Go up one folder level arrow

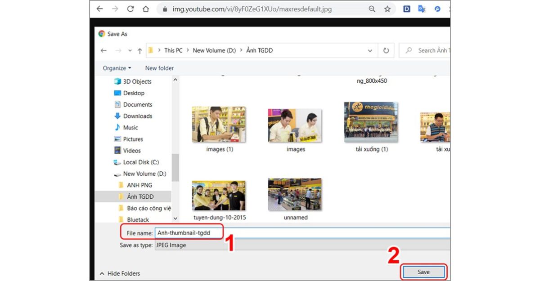click(139, 51)
